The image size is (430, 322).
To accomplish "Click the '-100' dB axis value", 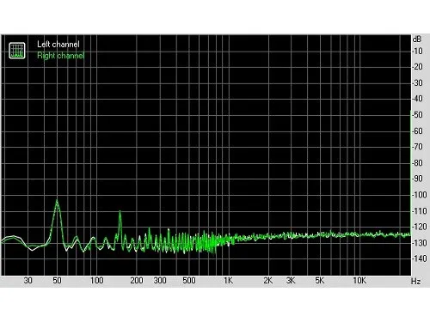I will pos(420,195).
